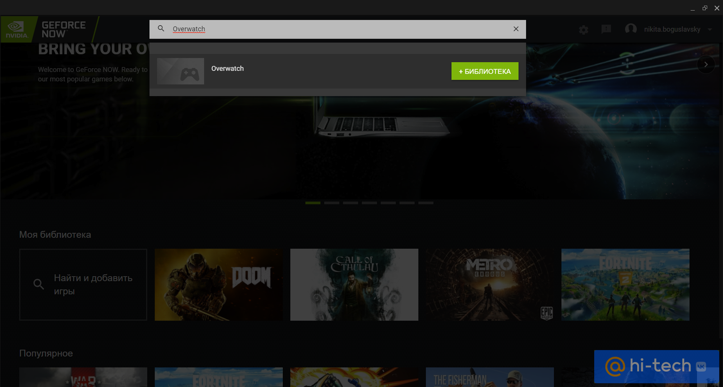Select the fourth banner slide indicator

point(369,203)
